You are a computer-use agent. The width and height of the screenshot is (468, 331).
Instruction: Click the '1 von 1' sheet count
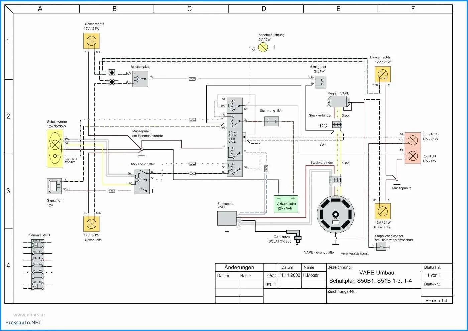pyautogui.click(x=434, y=275)
